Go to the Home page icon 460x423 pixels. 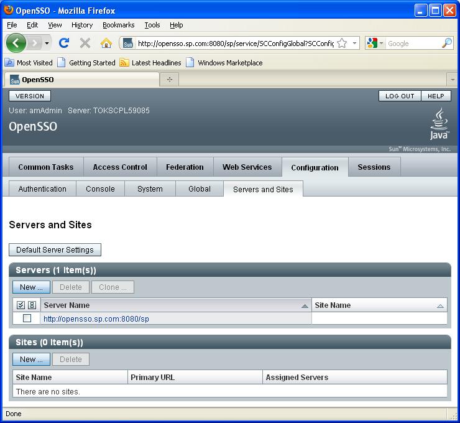coord(106,43)
